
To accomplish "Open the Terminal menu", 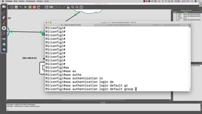I will coord(9,1).
